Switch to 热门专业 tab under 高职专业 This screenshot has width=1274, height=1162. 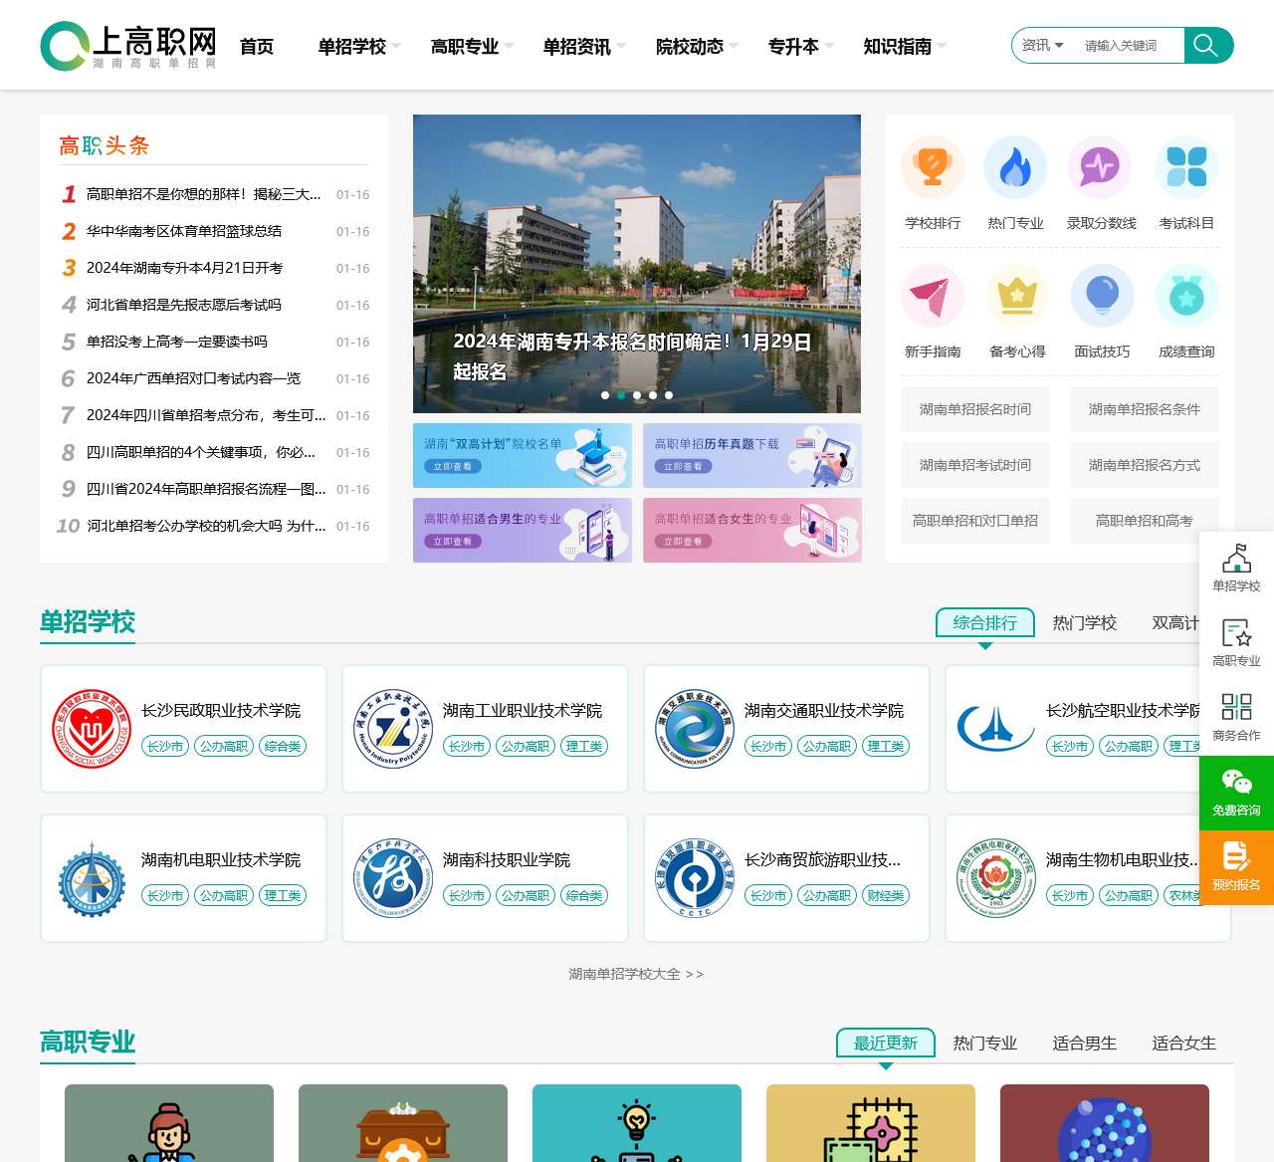click(985, 1043)
